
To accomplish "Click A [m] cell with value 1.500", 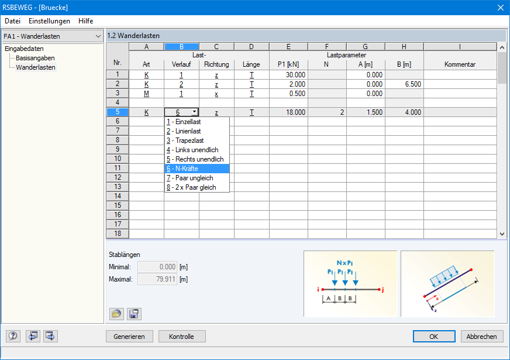I will tap(366, 112).
